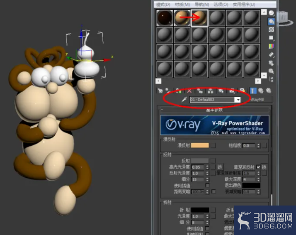Click the red X reset material icon
The image size is (296, 235).
189,91
